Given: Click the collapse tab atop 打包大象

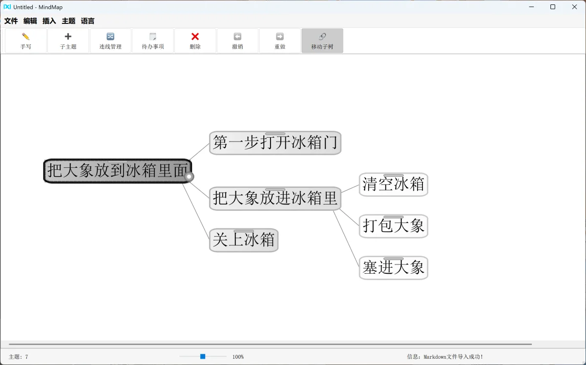Looking at the screenshot, I should click(394, 217).
